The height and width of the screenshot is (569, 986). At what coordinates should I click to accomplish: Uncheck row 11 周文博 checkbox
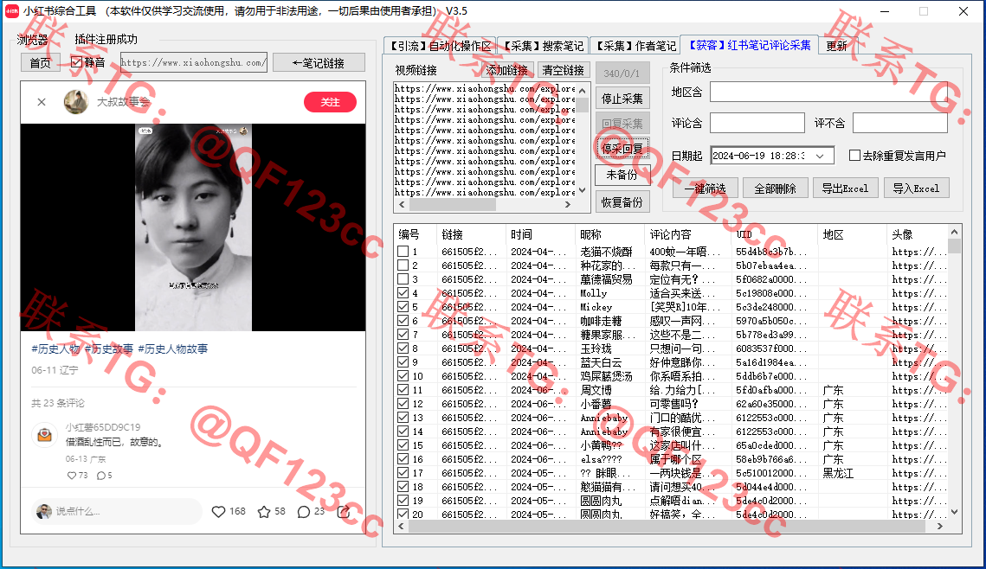pyautogui.click(x=403, y=389)
